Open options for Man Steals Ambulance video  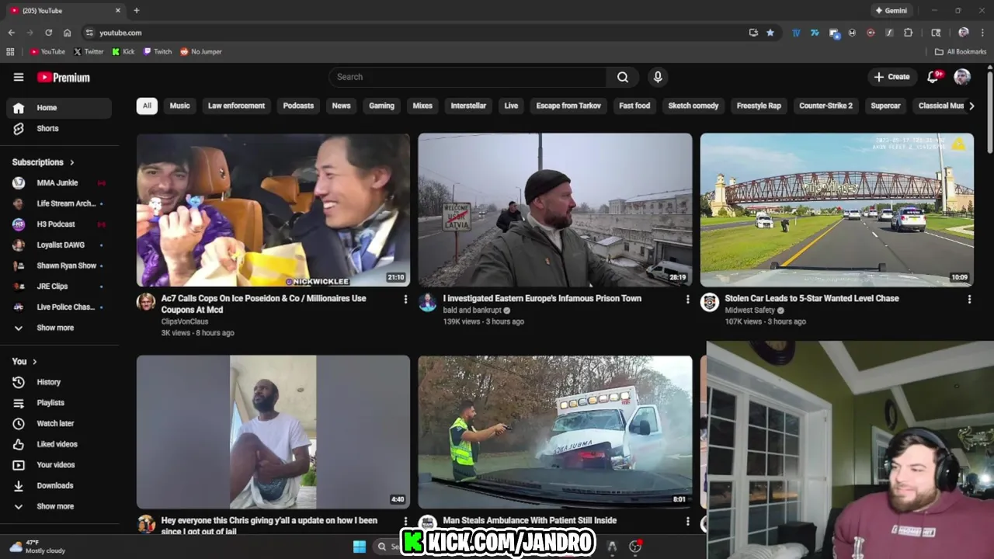(x=687, y=522)
